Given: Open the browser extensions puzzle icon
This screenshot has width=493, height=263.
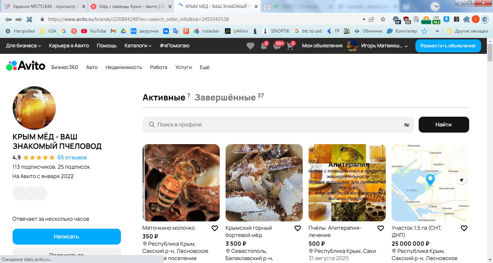Looking at the screenshot, I should [466, 19].
